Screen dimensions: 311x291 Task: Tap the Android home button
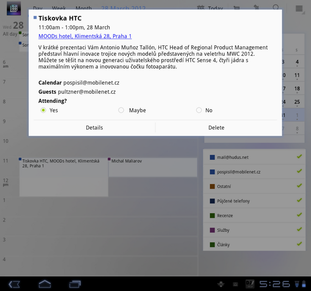pos(45,284)
